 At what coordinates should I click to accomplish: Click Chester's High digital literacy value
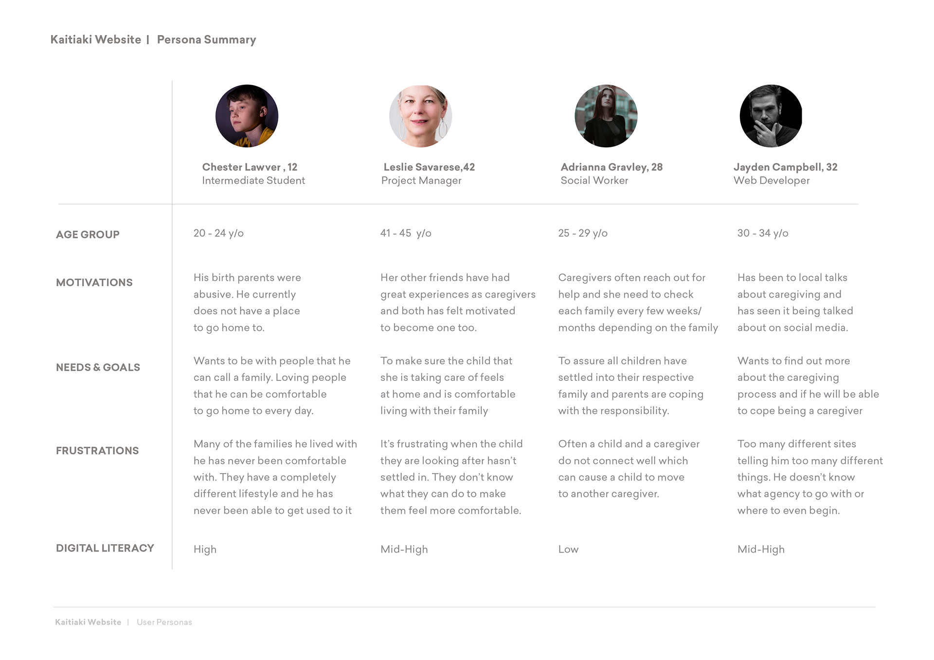(205, 550)
